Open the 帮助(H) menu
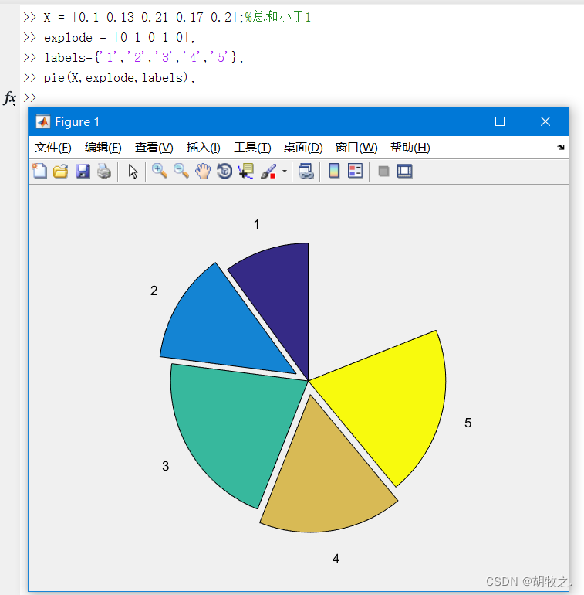This screenshot has height=595, width=584. (x=410, y=148)
